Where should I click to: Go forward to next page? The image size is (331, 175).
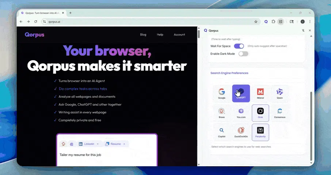(28, 22)
